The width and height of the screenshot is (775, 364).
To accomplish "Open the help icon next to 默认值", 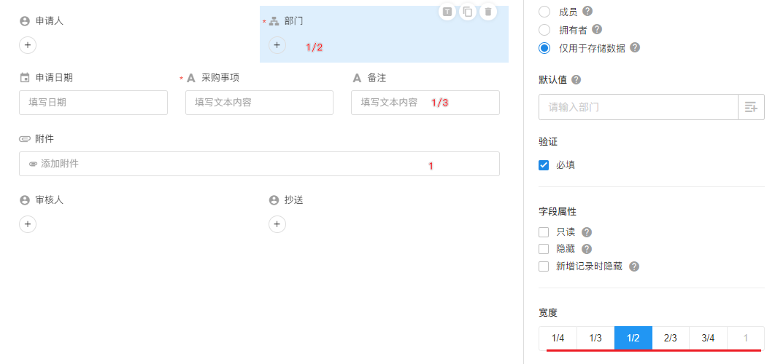I will 576,79.
